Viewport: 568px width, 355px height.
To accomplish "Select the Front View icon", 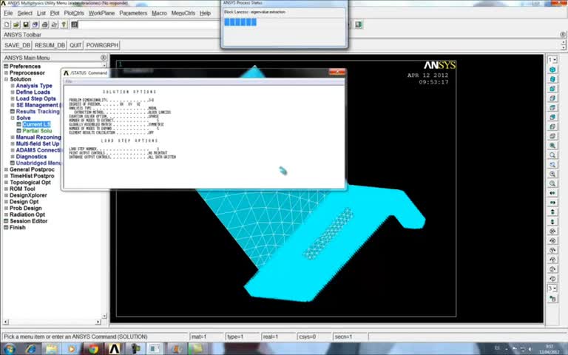I will click(x=552, y=89).
